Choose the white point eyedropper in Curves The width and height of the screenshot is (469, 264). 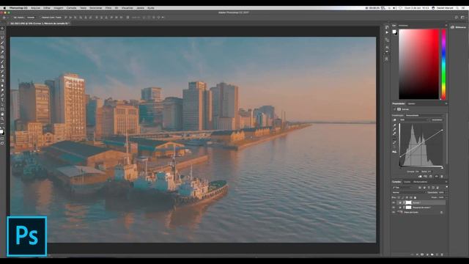pos(394,133)
